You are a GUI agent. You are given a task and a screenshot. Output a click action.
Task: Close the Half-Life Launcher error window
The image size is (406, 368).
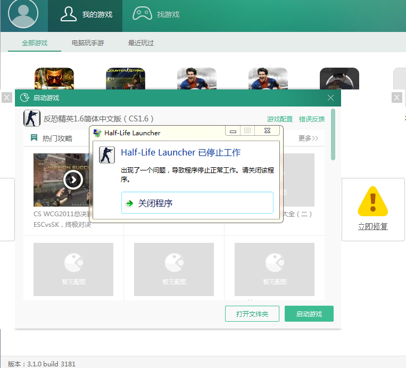pos(267,131)
